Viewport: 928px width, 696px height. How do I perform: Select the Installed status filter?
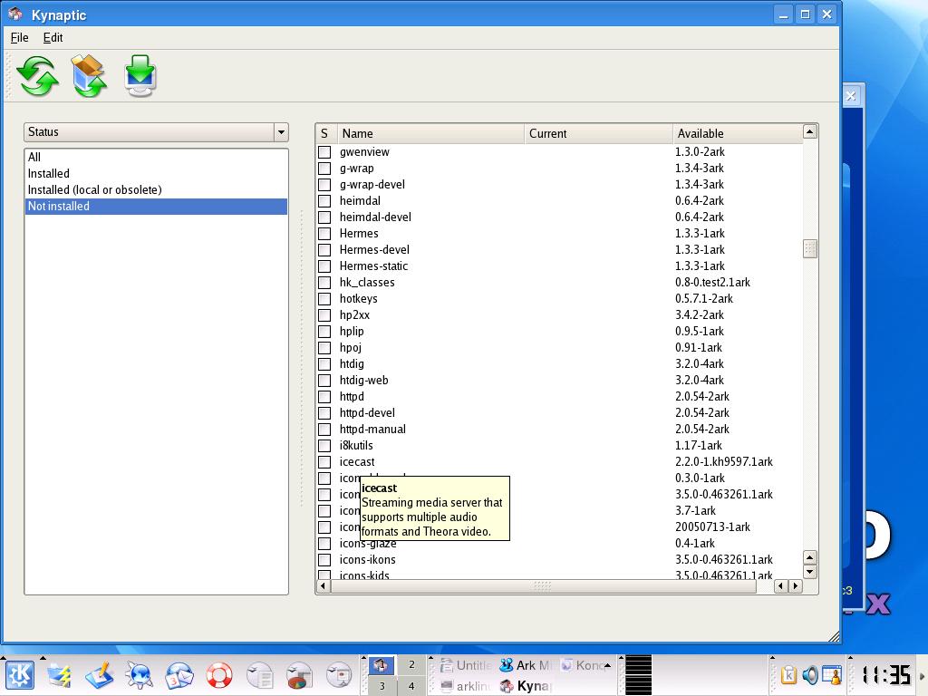tap(156, 173)
